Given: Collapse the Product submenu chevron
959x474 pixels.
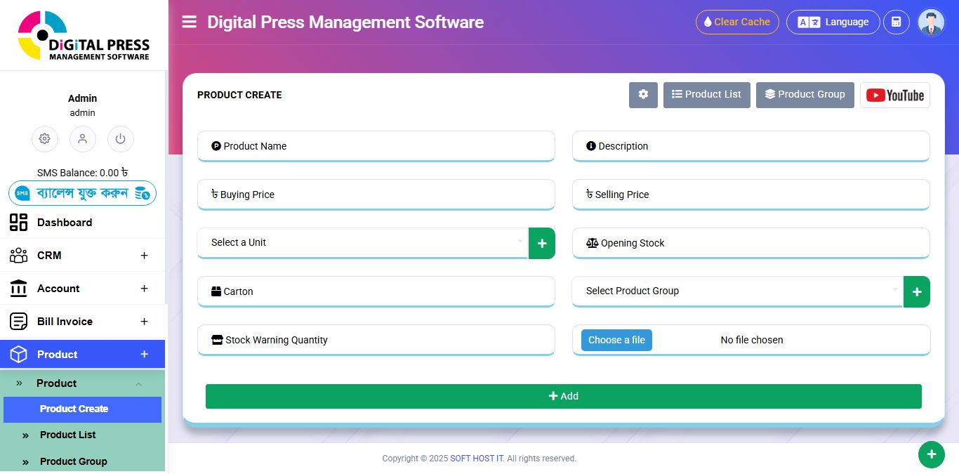Looking at the screenshot, I should coord(138,383).
